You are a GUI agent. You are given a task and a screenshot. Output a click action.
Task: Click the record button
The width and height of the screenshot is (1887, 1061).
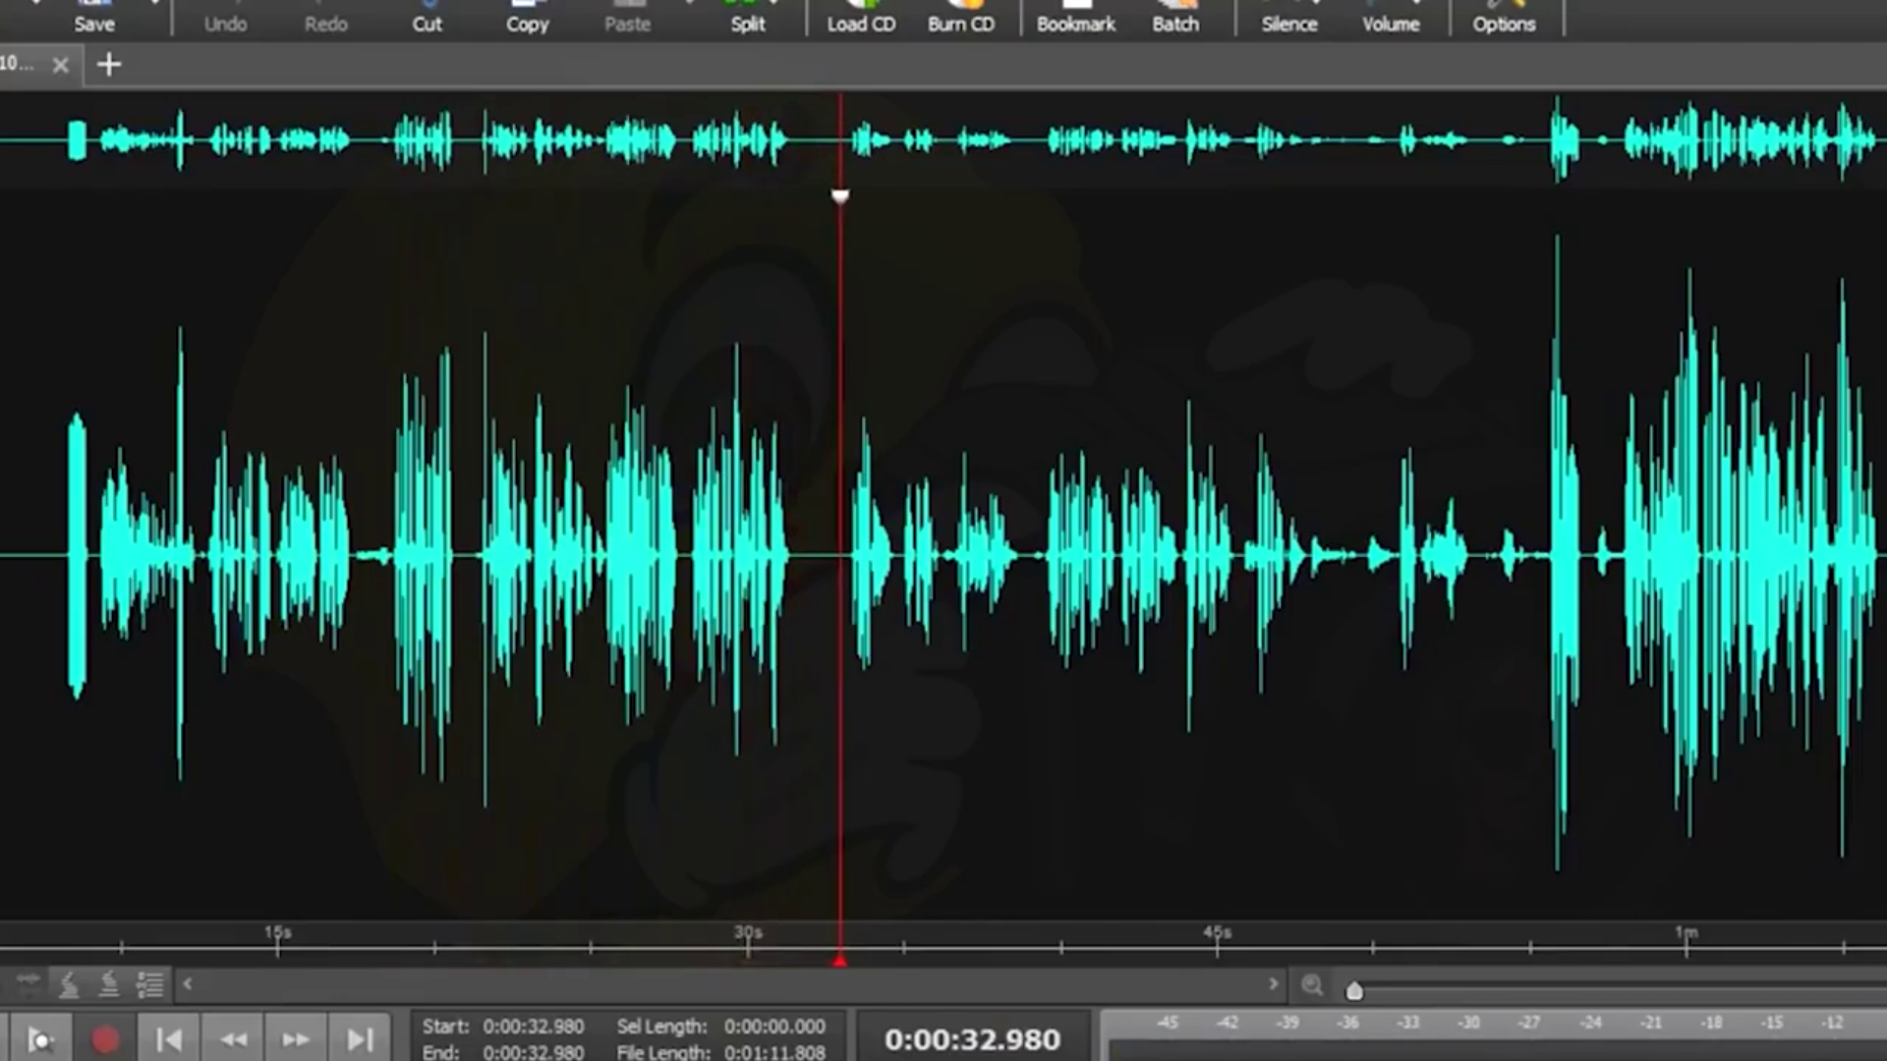pos(105,1039)
